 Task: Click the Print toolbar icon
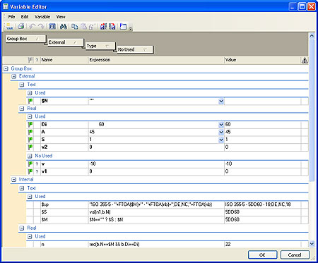pos(21,26)
